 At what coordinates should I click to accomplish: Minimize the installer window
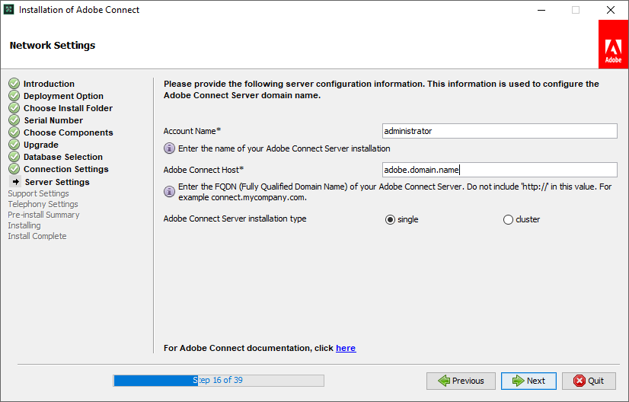coord(541,10)
